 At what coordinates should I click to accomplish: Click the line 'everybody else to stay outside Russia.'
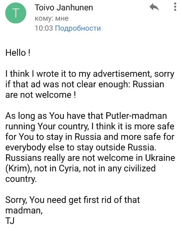coord(81,147)
